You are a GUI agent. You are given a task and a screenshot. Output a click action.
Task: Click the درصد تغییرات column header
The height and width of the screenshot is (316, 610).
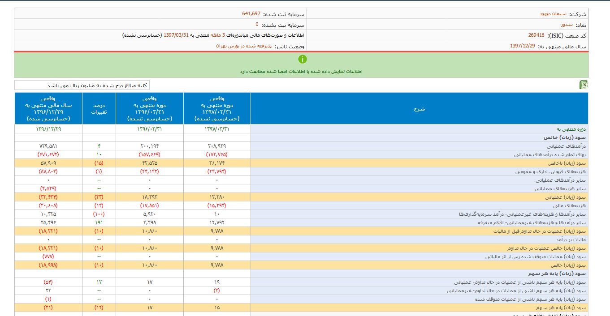coord(99,109)
